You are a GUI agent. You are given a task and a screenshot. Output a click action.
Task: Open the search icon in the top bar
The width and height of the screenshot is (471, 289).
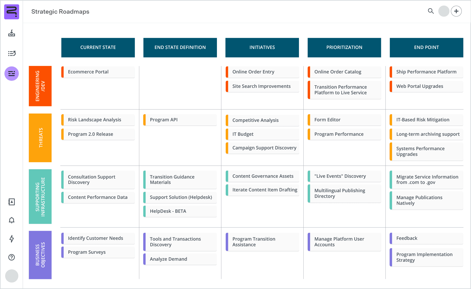tap(431, 11)
